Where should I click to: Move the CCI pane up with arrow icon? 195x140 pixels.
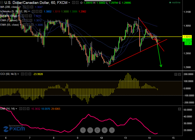point(176,74)
